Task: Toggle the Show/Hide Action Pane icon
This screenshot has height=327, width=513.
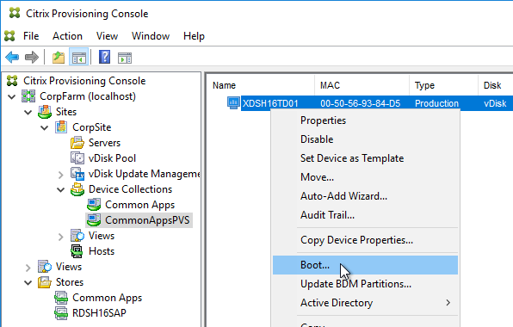Action: [125, 58]
